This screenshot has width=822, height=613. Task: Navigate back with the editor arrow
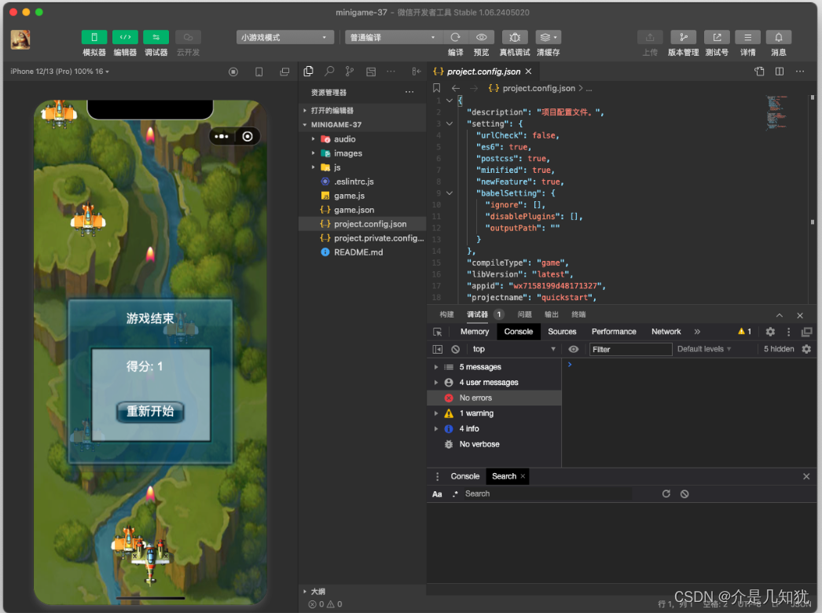[x=456, y=88]
